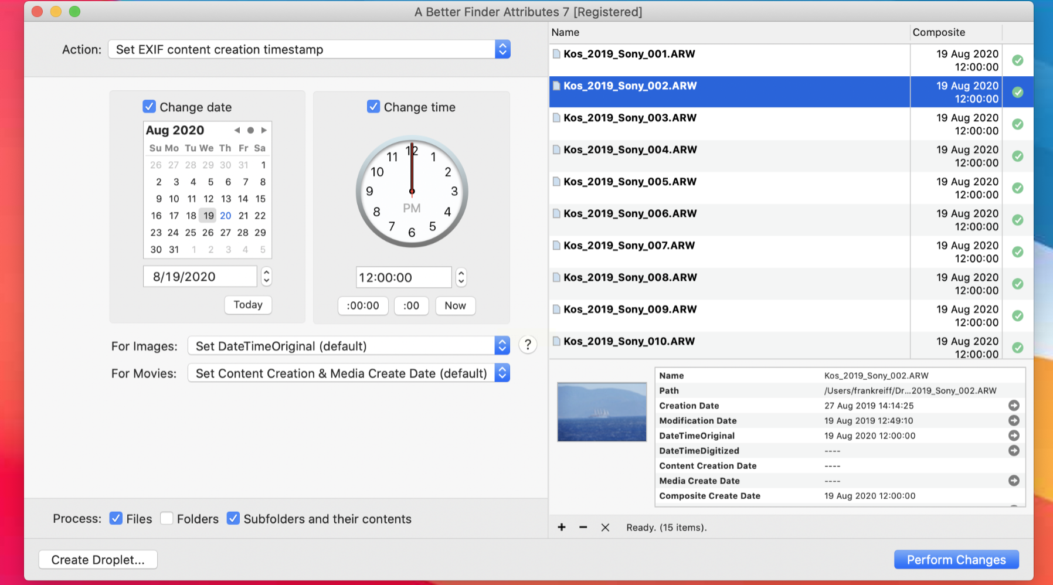The height and width of the screenshot is (585, 1053).
Task: Click the analog clock face
Action: pos(412,192)
